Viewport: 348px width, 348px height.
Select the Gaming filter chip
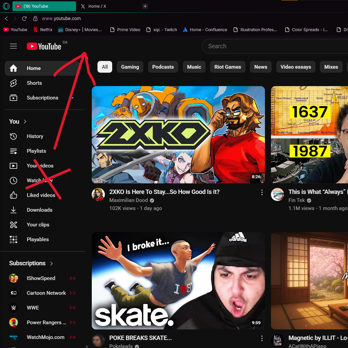[x=130, y=67]
